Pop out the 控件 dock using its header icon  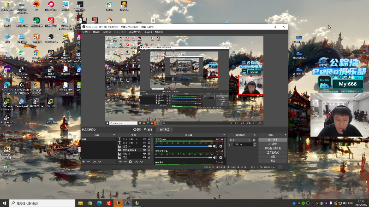(286, 135)
